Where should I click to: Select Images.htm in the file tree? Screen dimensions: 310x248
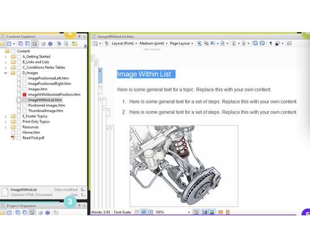[38, 89]
